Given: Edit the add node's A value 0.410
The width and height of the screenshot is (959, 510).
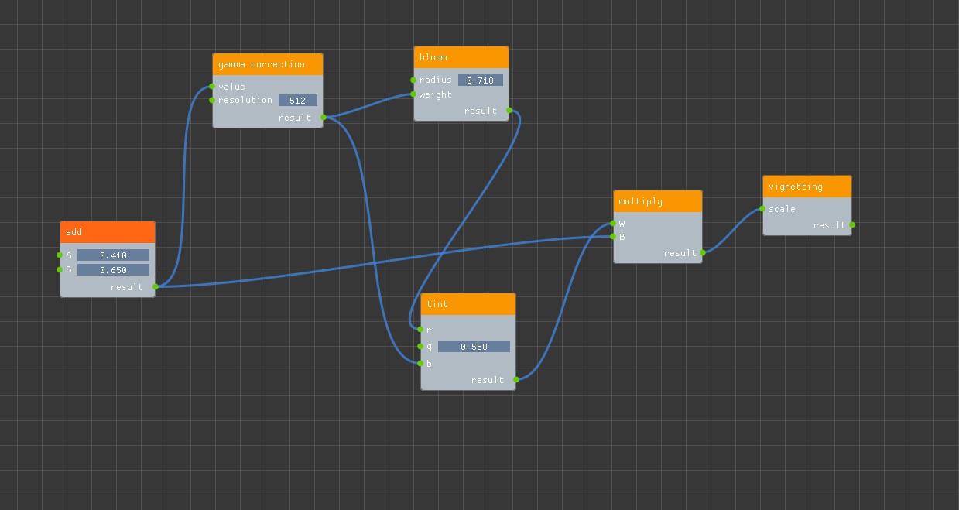Looking at the screenshot, I should click(113, 255).
